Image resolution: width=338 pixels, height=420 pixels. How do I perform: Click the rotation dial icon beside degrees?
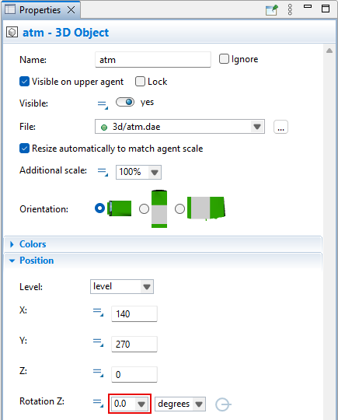click(223, 404)
